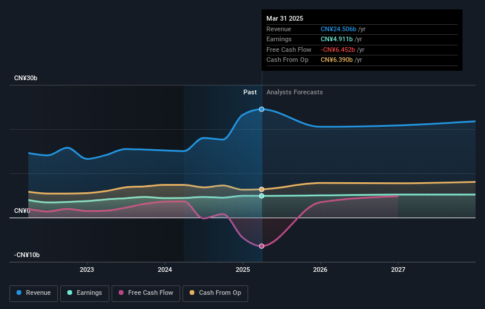Click the CN¥0 y-axis label
The image size is (485, 309).
tap(22, 211)
